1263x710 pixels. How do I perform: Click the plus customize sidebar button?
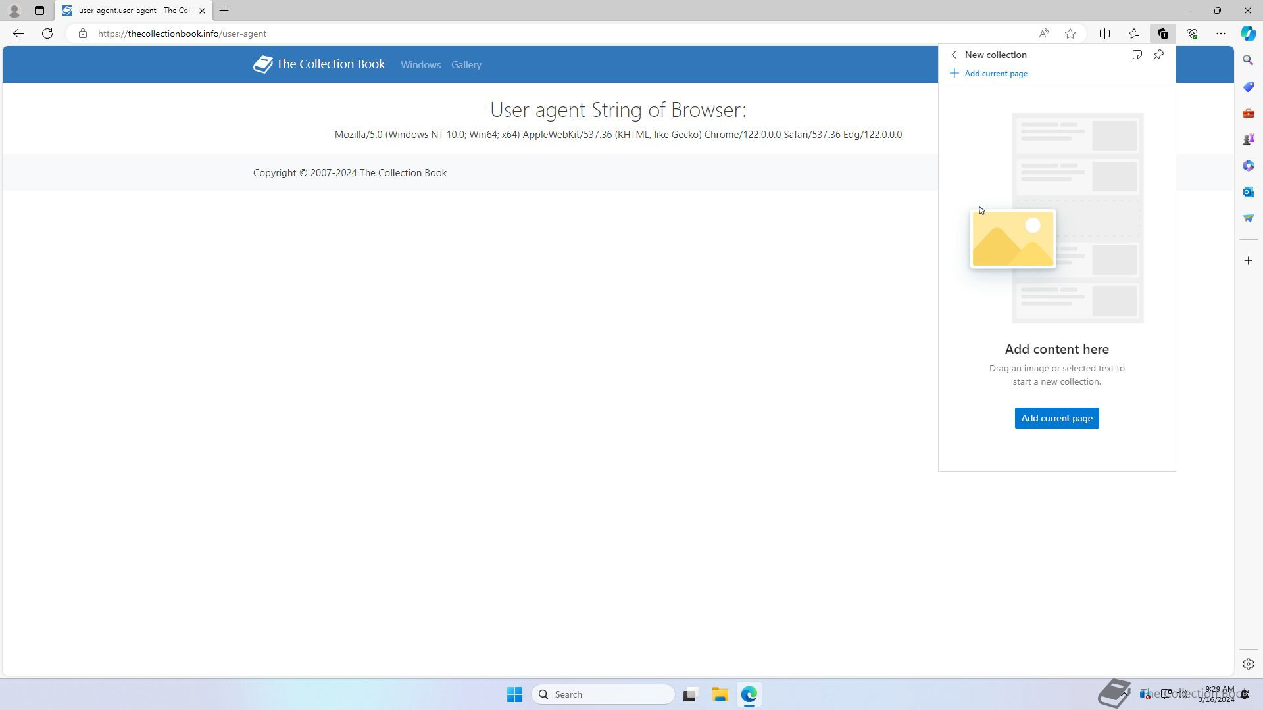(1248, 261)
